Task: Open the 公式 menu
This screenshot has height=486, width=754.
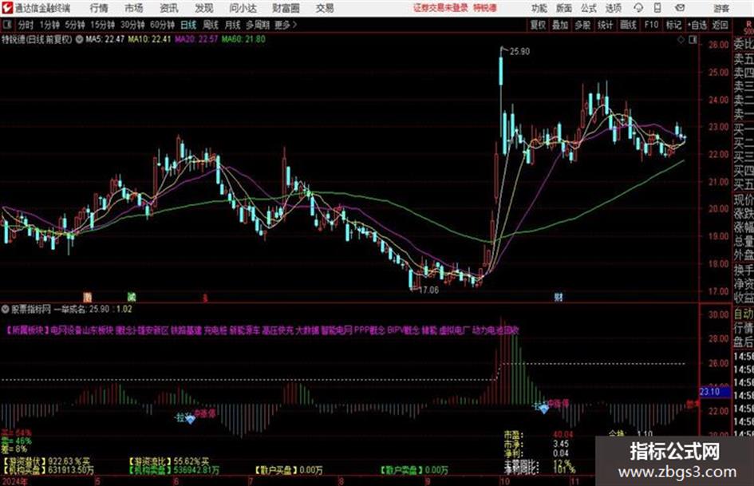Action: [x=589, y=8]
